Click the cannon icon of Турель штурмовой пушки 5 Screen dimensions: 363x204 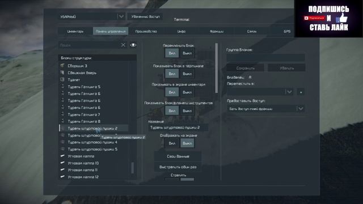[62, 149]
